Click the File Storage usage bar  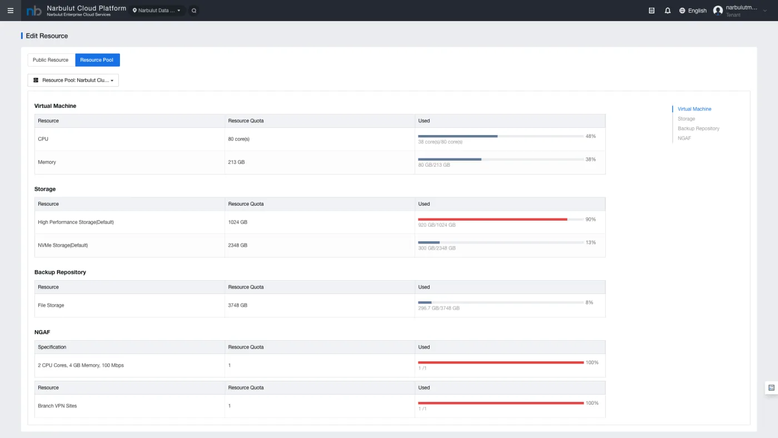[x=501, y=302]
